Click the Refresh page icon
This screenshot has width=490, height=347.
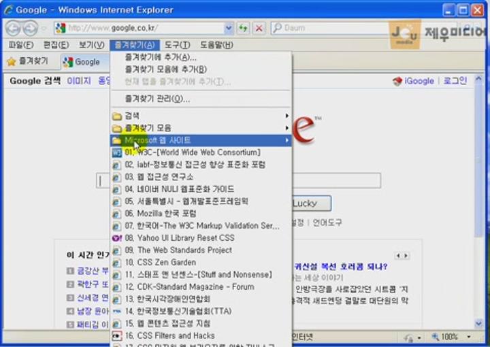(243, 29)
